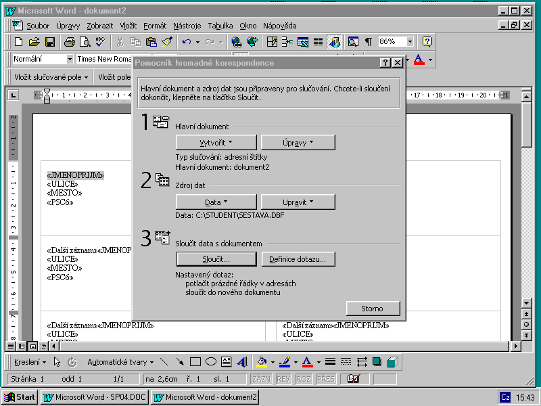The image size is (541, 406).
Task: Open the Nástroje menu
Action: [187, 26]
